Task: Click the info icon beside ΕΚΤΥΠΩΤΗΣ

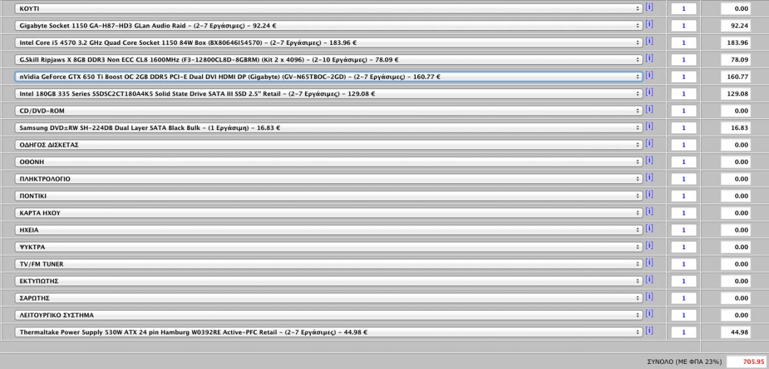Action: coord(649,280)
